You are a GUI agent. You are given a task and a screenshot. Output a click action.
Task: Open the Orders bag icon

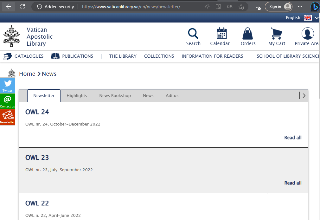click(247, 34)
